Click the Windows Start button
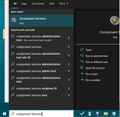The height and width of the screenshot is (117, 120). click(x=4, y=114)
